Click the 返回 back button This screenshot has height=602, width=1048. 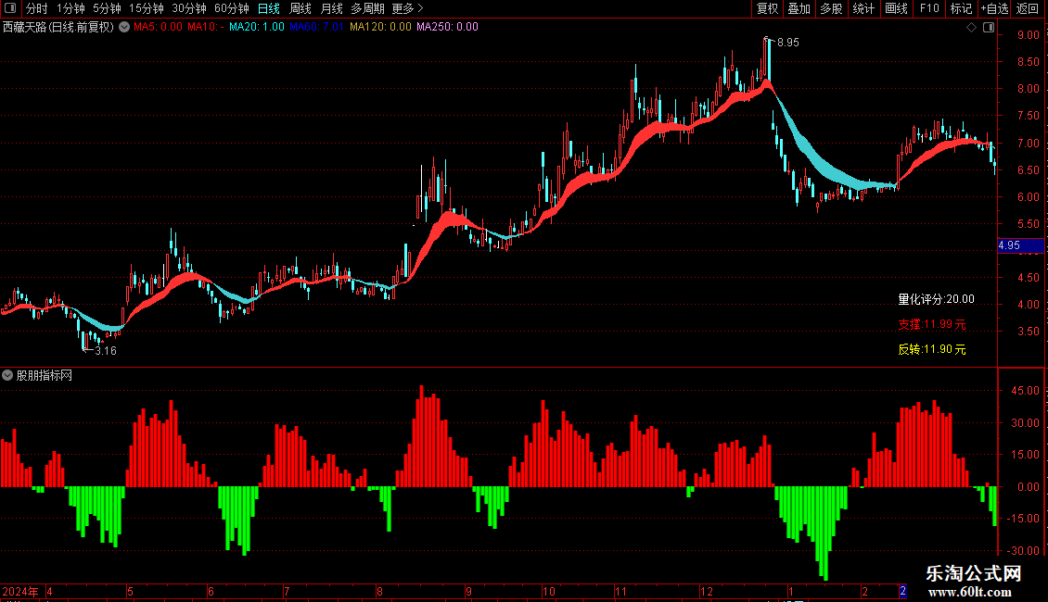pyautogui.click(x=1028, y=8)
